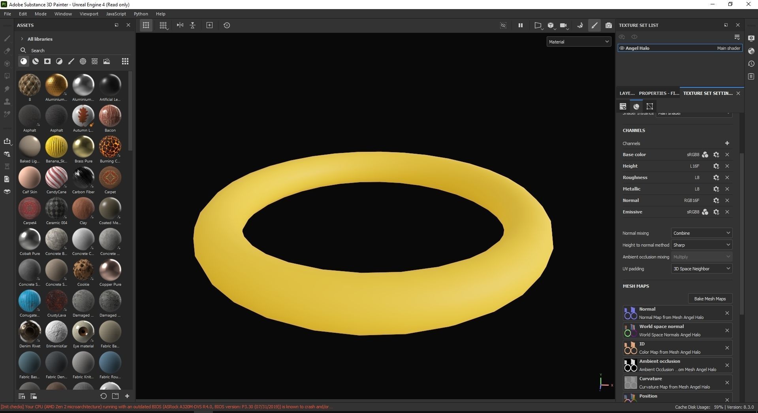Image resolution: width=758 pixels, height=413 pixels.
Task: Filter assets by Smart materials category
Action: click(36, 61)
